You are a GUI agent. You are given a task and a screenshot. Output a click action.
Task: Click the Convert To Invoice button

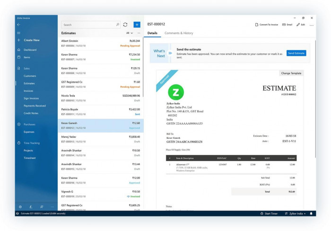[x=267, y=25]
